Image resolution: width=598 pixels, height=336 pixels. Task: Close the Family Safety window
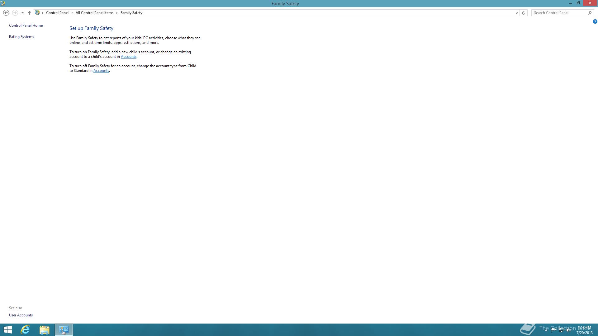(590, 3)
